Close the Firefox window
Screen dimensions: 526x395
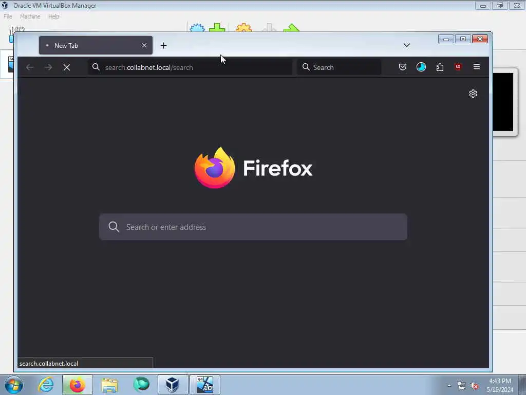click(x=480, y=39)
